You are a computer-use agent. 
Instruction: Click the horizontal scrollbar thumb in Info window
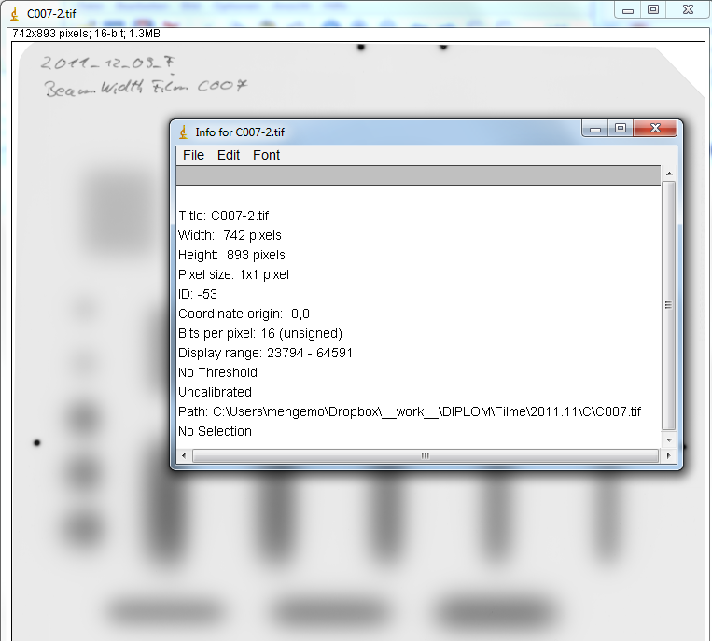click(x=425, y=455)
